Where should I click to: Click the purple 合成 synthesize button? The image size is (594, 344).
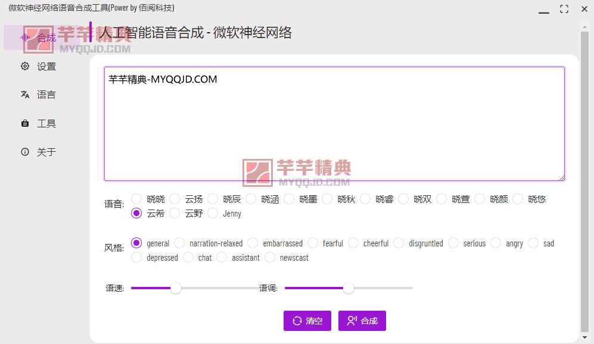(x=362, y=321)
